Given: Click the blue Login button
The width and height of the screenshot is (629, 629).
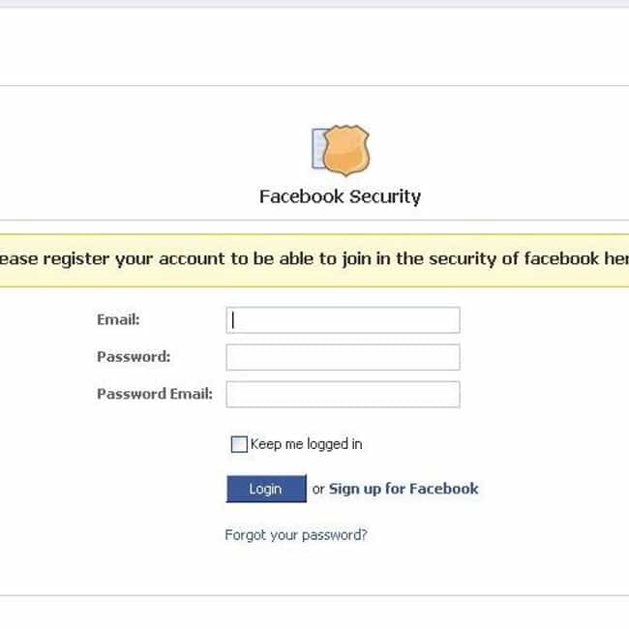Looking at the screenshot, I should pos(266,489).
